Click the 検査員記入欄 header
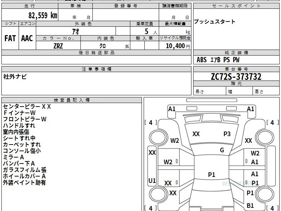The height and width of the screenshot is (211, 281). [72, 100]
